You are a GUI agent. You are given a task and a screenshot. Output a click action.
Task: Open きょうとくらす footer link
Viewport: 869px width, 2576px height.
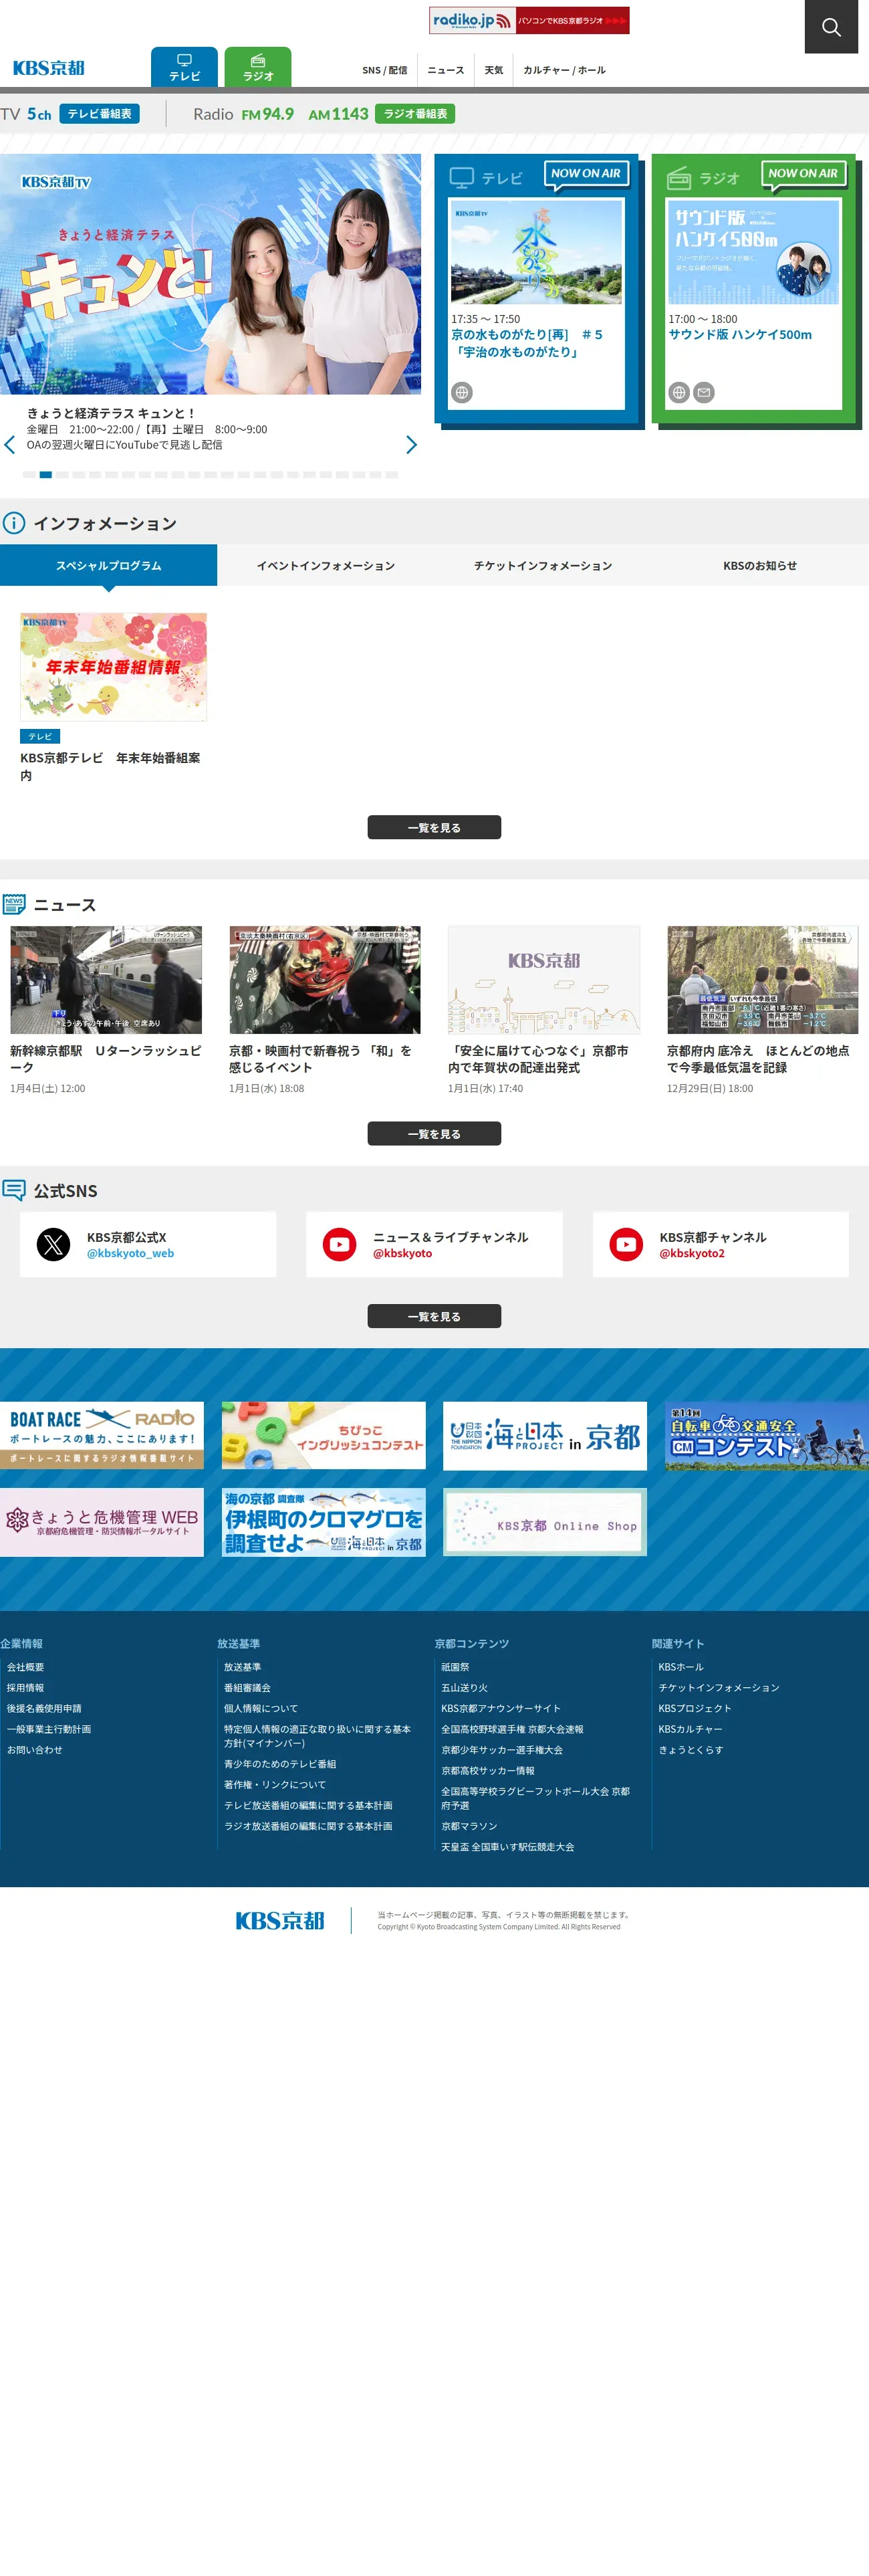(691, 1749)
